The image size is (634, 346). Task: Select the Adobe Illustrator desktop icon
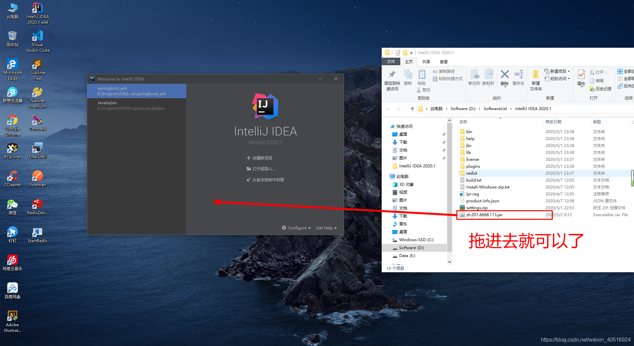tap(13, 321)
